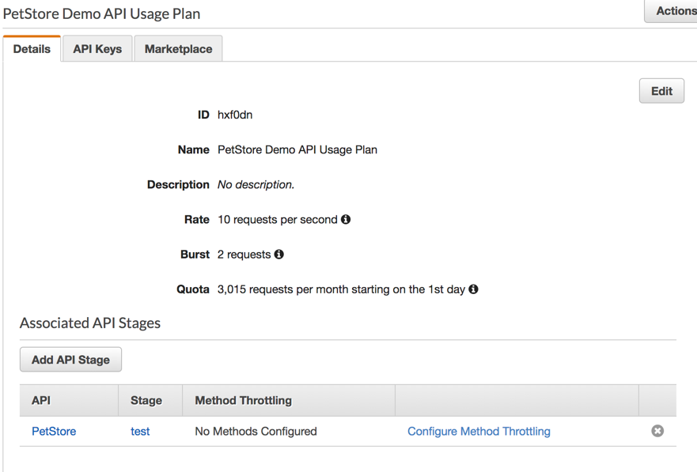Click the info icon next to Rate

[346, 220]
